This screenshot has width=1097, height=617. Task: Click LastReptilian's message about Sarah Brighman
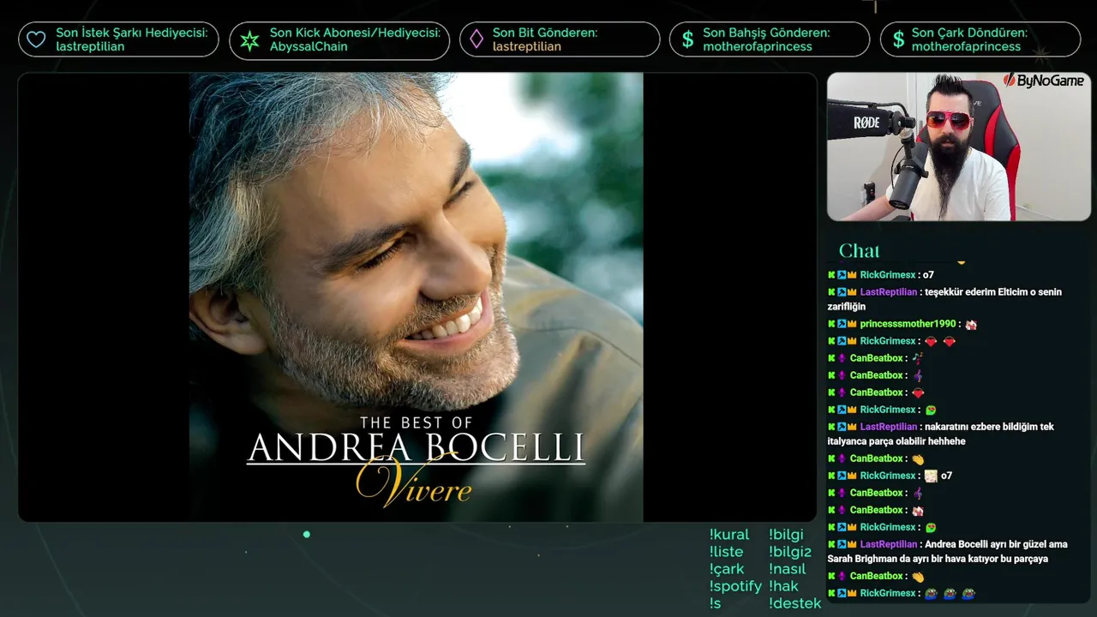pyautogui.click(x=947, y=551)
